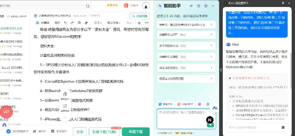Open the 会员中心 link

[112, 5]
